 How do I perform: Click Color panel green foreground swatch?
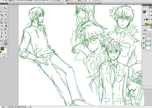click(144, 12)
